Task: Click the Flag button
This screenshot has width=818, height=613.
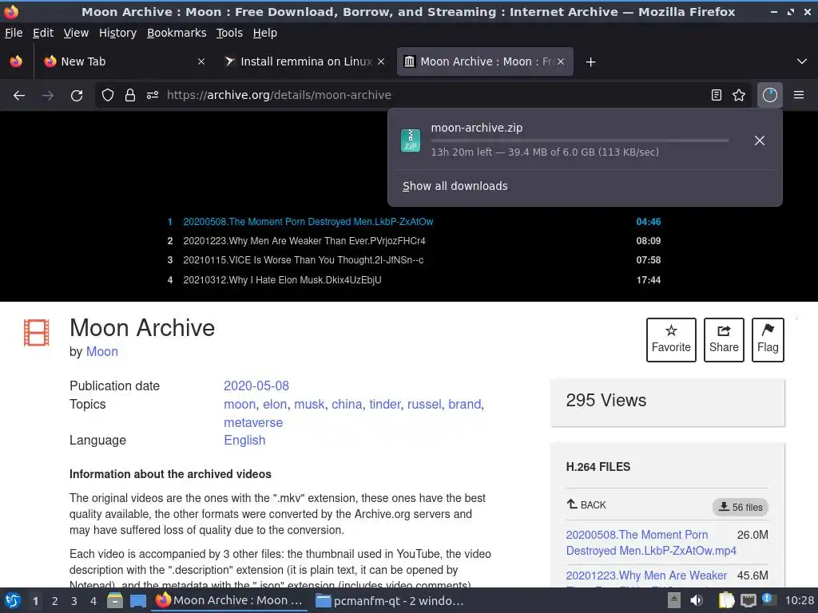Action: coord(768,339)
